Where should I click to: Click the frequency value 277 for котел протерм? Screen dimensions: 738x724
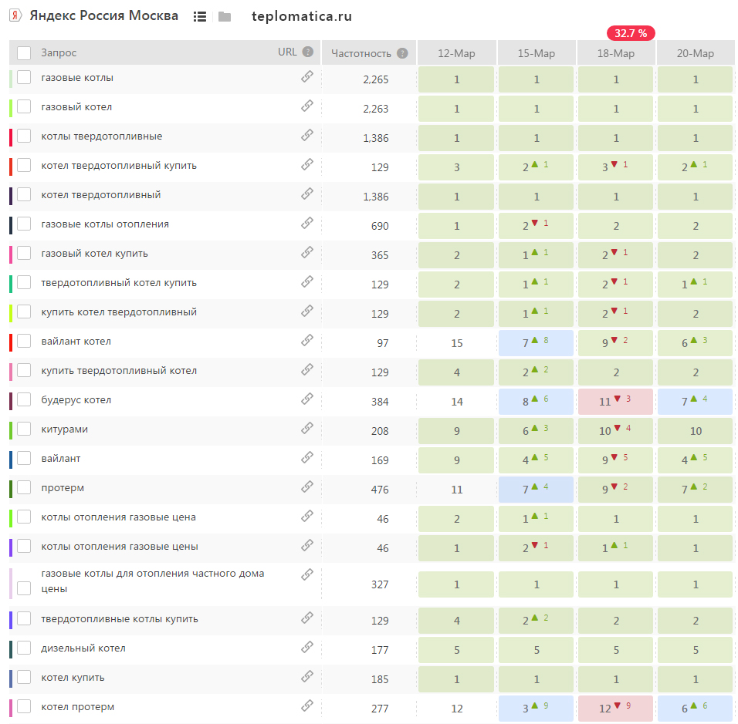pos(380,709)
